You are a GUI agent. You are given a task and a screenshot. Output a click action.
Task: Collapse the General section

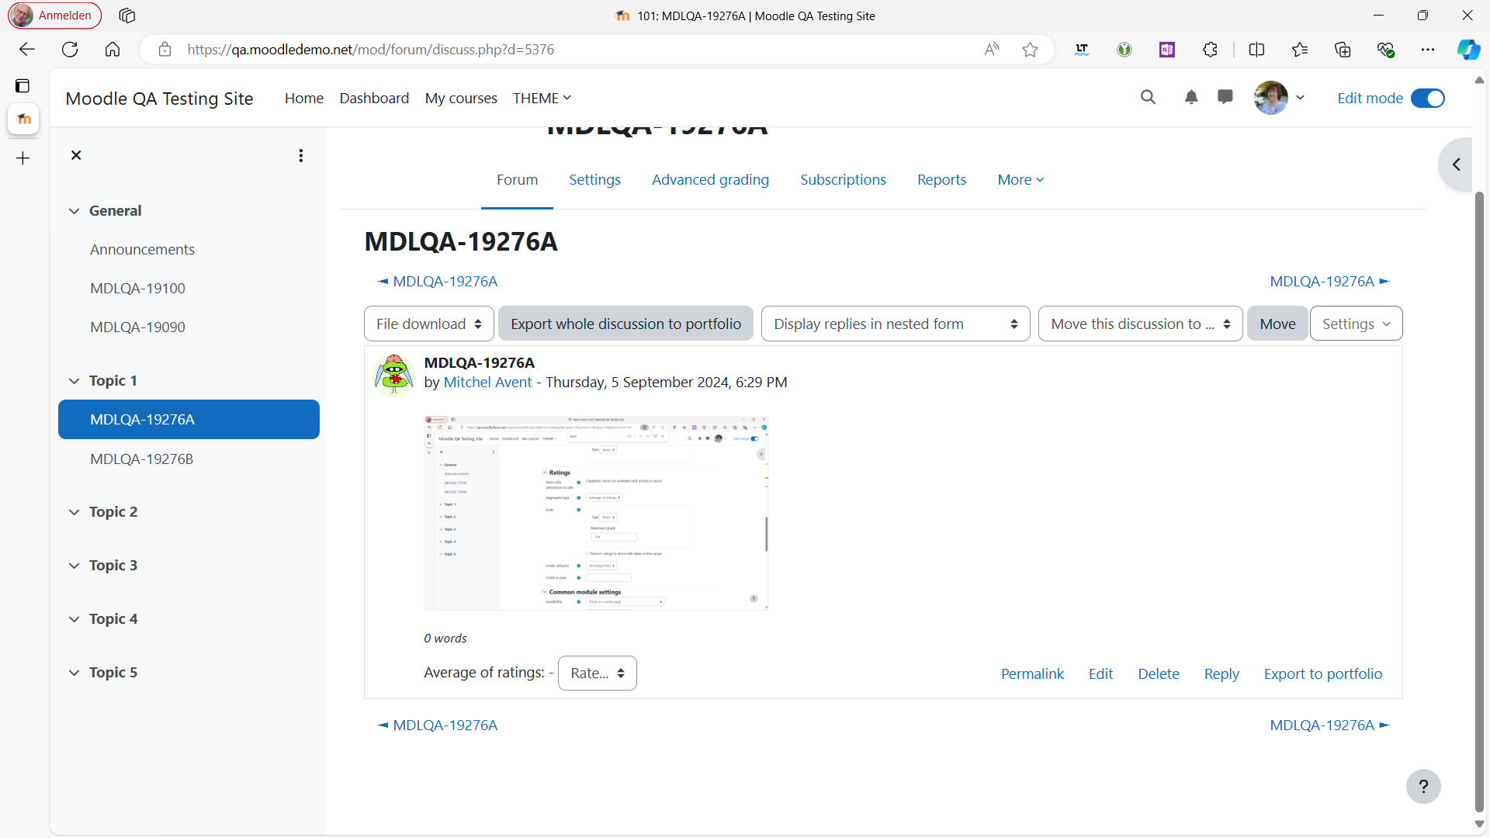pyautogui.click(x=74, y=211)
